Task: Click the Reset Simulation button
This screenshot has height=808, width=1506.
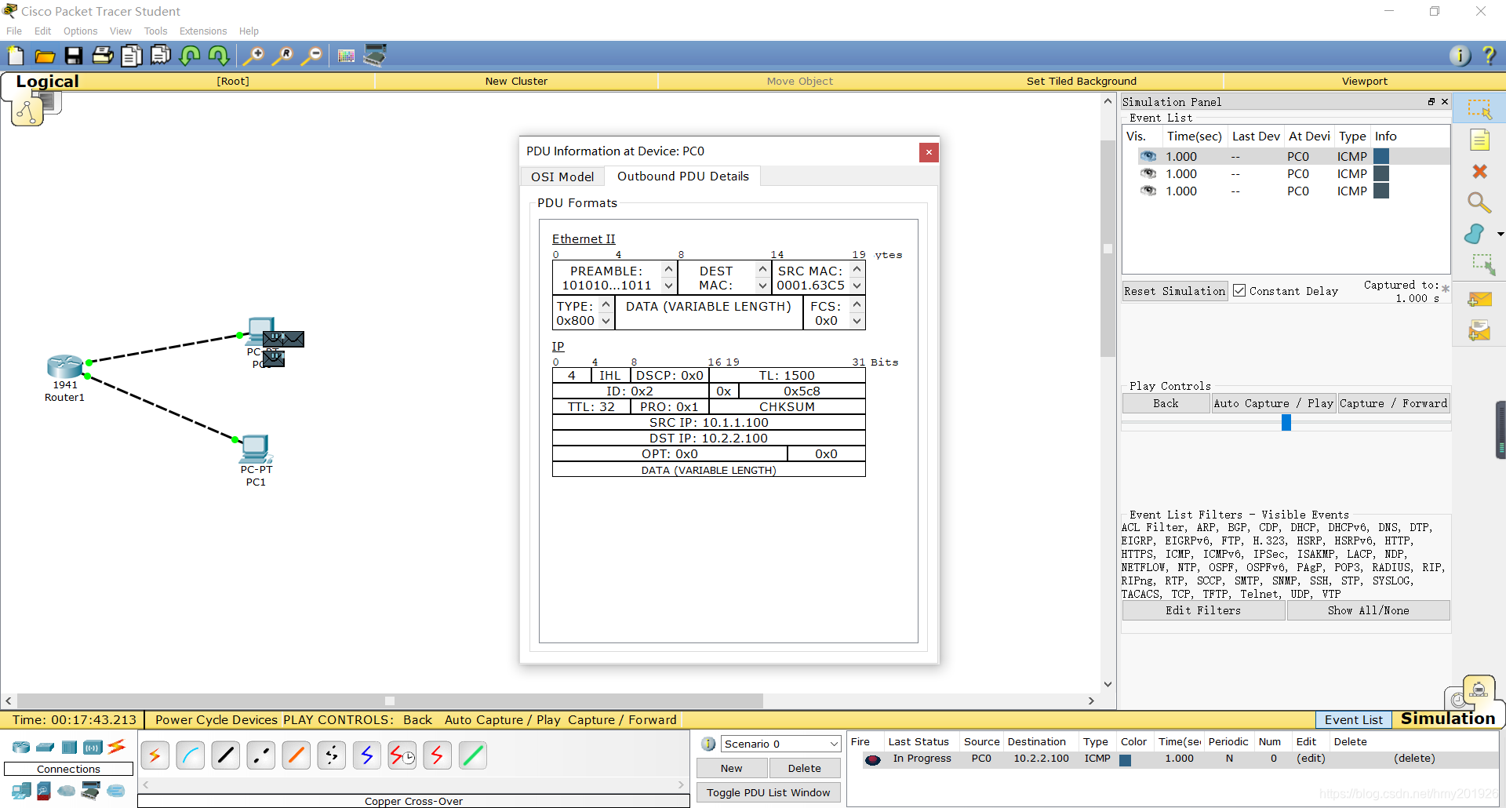Action: pos(1174,290)
